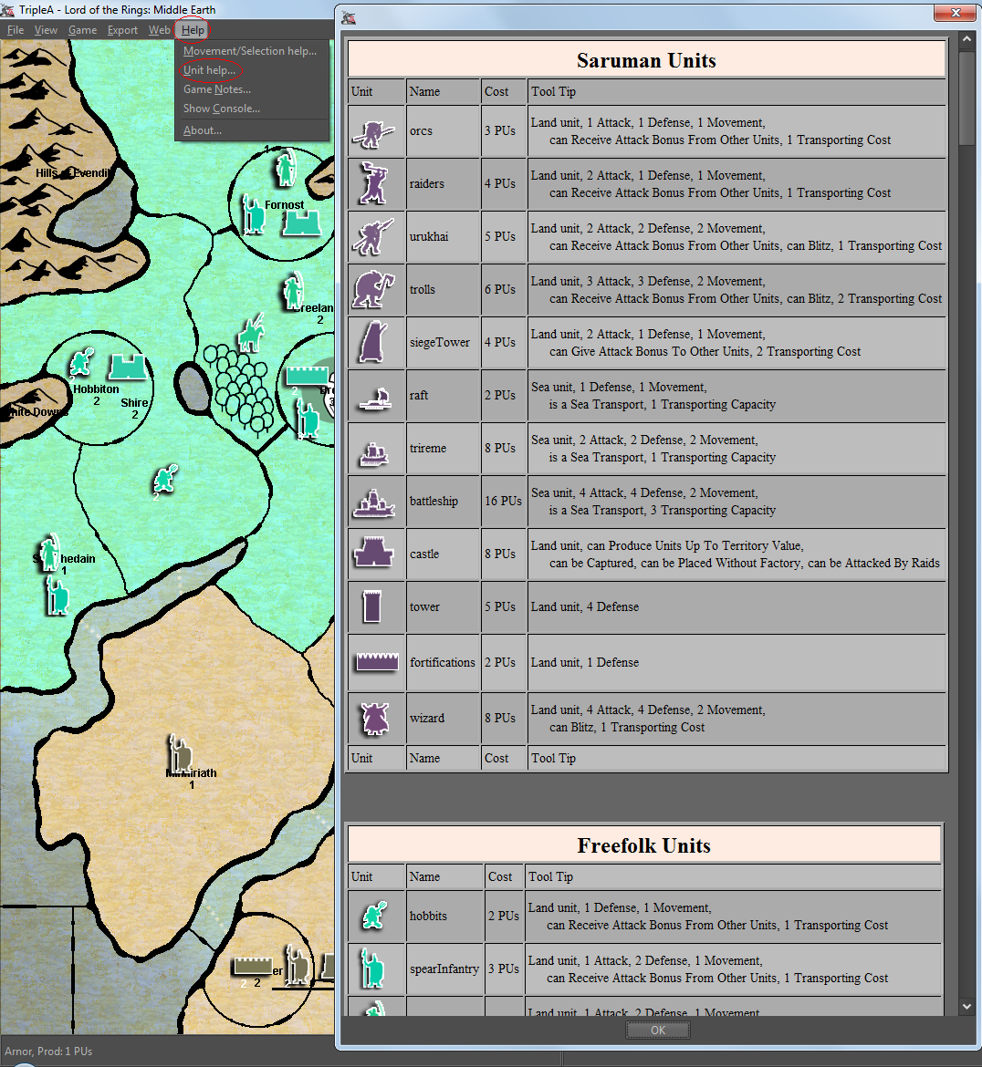Click the raft cost '2 PUs' cell

pos(504,396)
